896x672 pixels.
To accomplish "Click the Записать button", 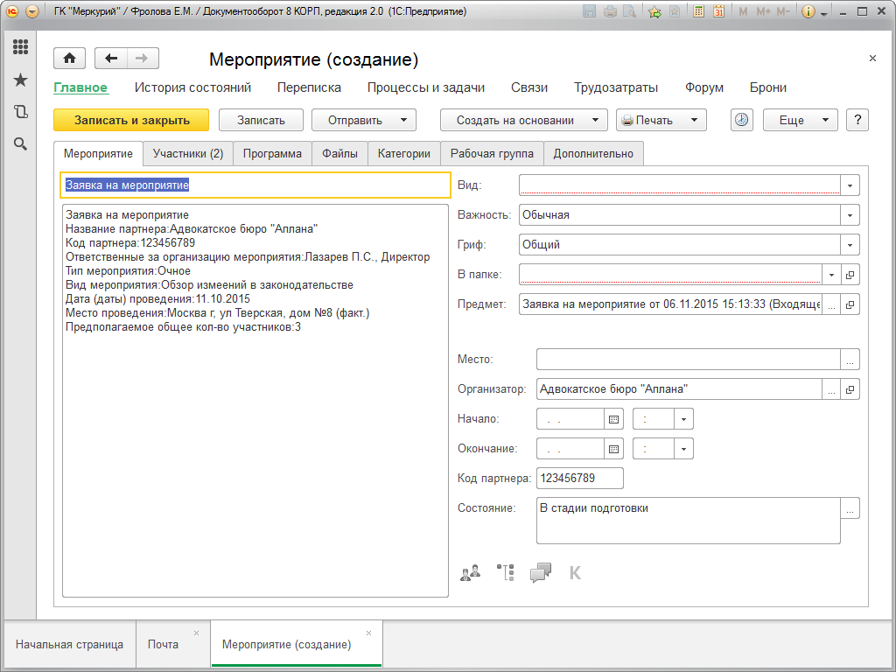I will tap(261, 120).
